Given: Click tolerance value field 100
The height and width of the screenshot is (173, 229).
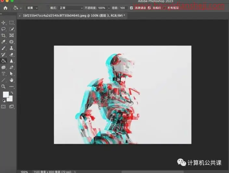Looking at the screenshot, I should [123, 8].
